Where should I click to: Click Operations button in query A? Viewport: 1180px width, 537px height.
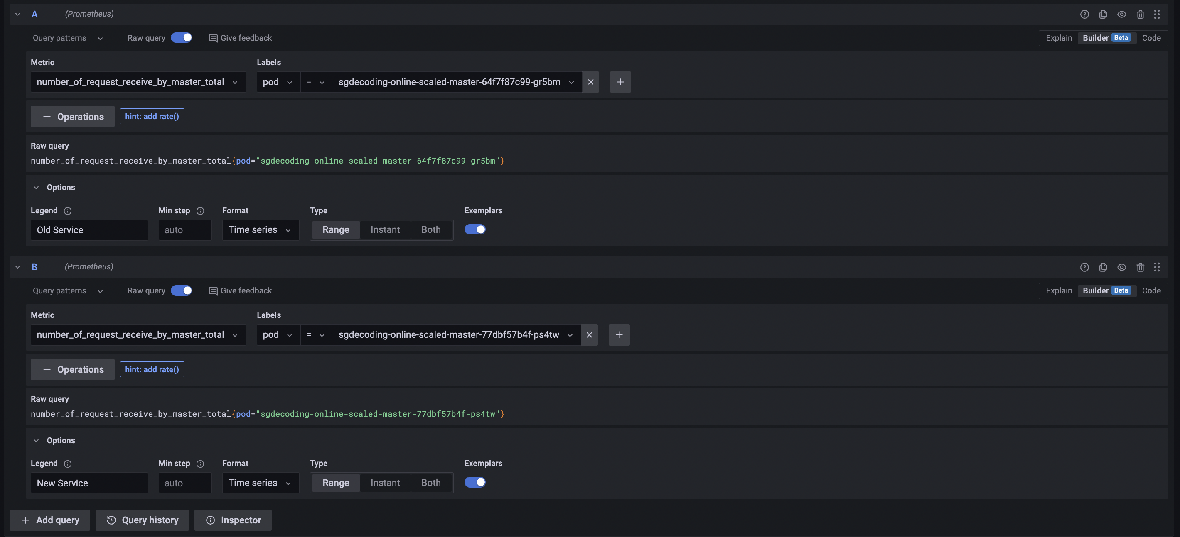pyautogui.click(x=72, y=117)
